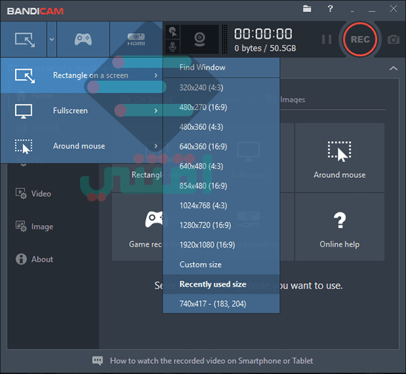Expand the Fullscreen submenu arrow
Screen dimensions: 406x374
[156, 111]
